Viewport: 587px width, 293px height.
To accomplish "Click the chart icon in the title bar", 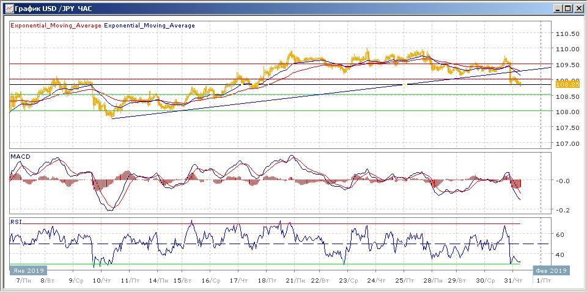I will click(x=9, y=7).
